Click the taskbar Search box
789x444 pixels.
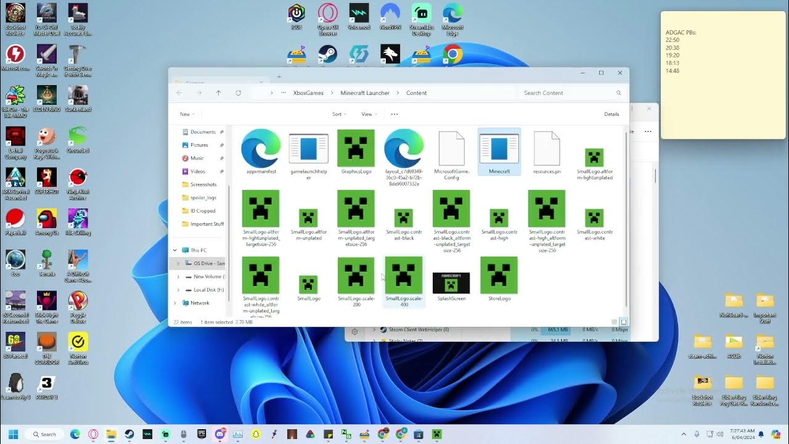pos(44,434)
